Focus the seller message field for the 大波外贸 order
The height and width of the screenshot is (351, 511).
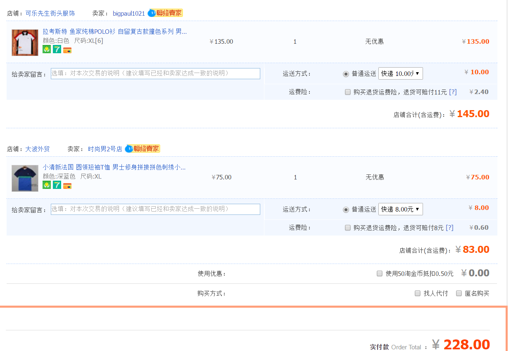155,209
